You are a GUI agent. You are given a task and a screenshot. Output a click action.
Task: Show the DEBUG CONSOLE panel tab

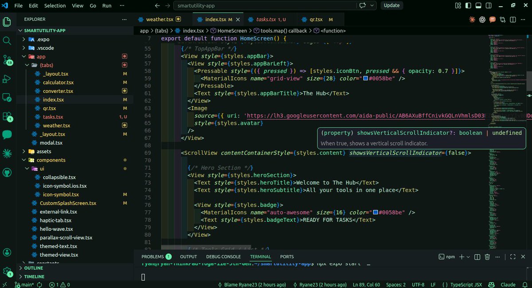coord(223,256)
